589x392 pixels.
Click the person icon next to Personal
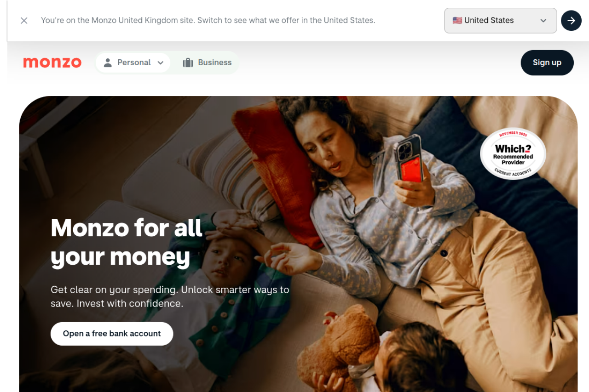108,62
